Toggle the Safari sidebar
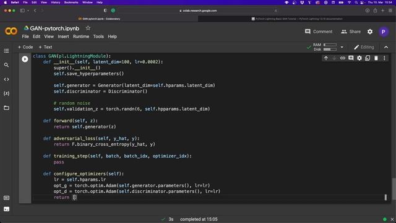Viewport: 396px width, 223px height. click(x=22, y=11)
